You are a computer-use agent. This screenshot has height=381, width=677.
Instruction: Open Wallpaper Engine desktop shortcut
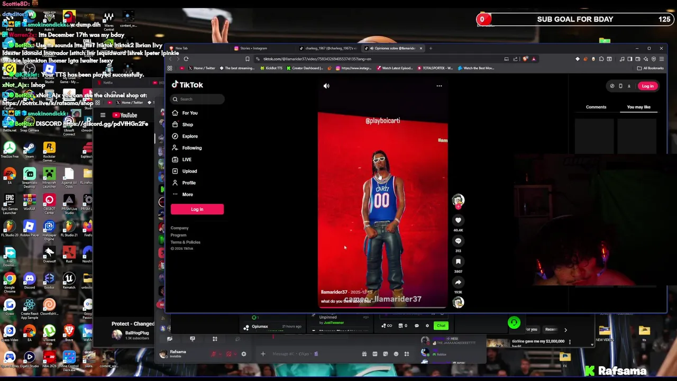point(49,230)
